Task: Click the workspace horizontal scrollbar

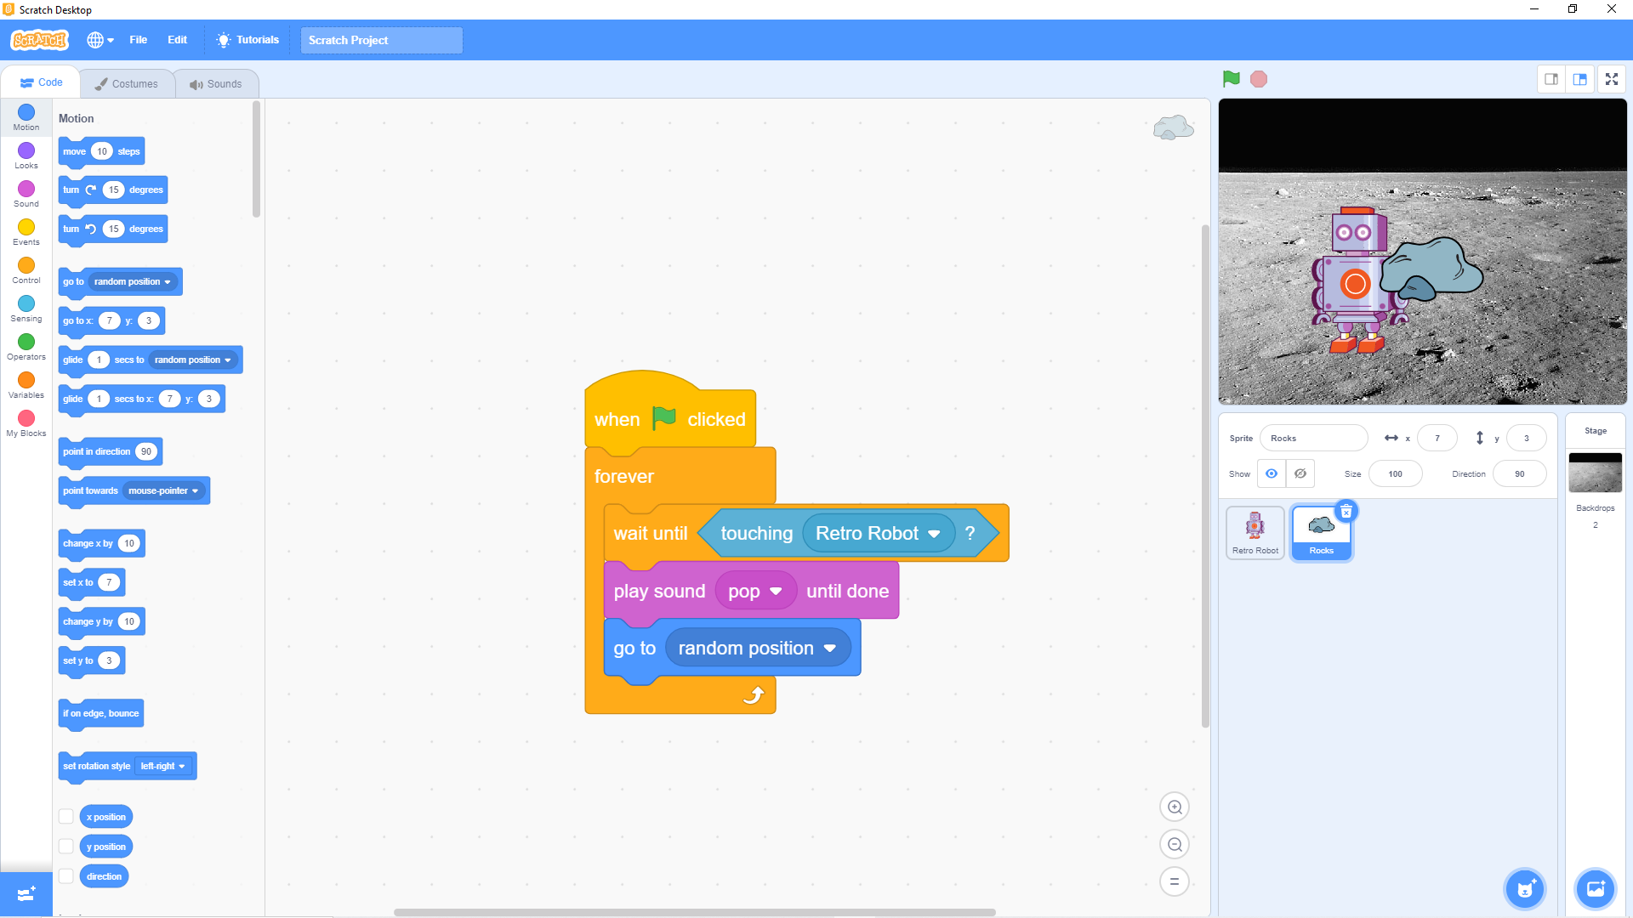Action: 694,912
